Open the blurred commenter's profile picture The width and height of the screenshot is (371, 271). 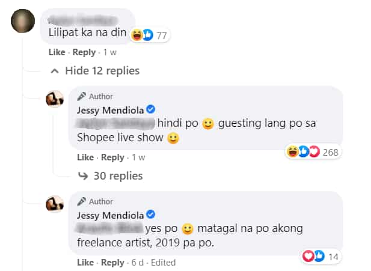pyautogui.click(x=23, y=21)
